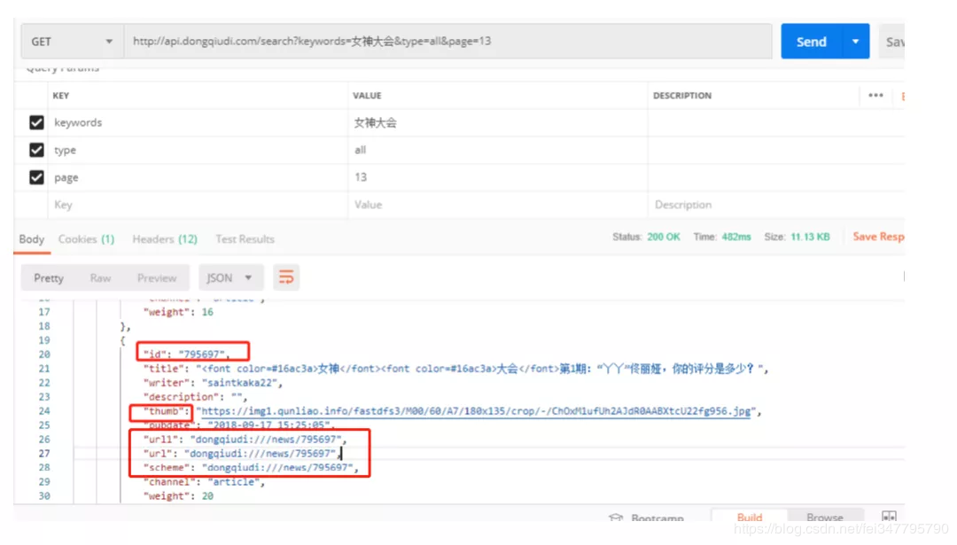Open the GET method dropdown
The image size is (957, 545).
pos(72,42)
